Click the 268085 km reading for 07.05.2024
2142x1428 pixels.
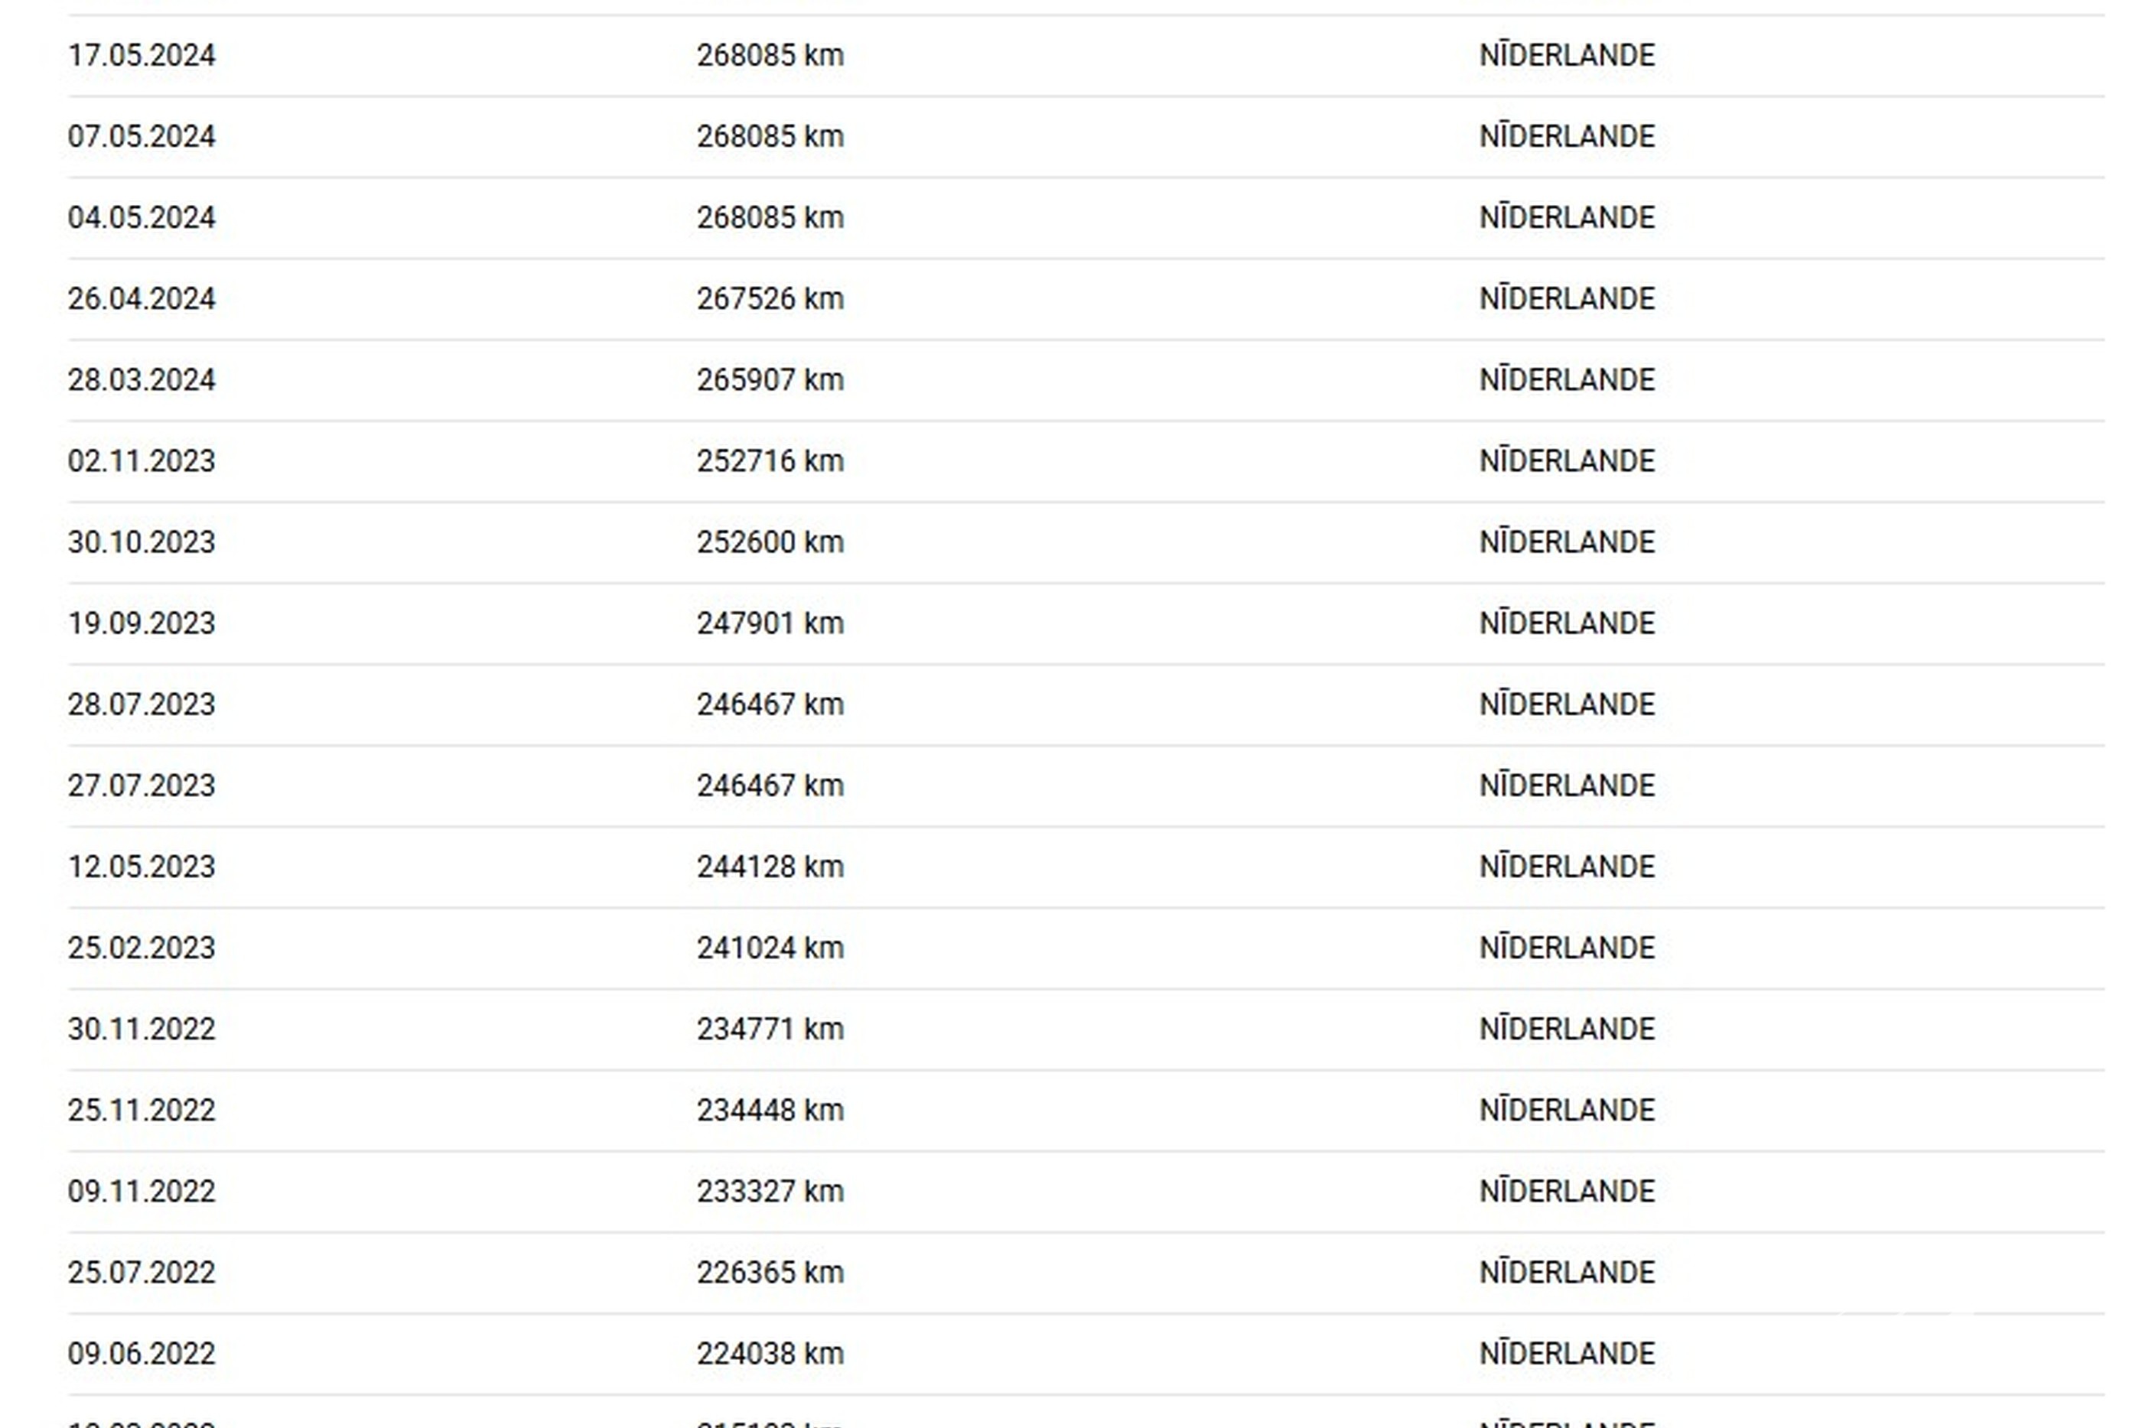coord(770,137)
